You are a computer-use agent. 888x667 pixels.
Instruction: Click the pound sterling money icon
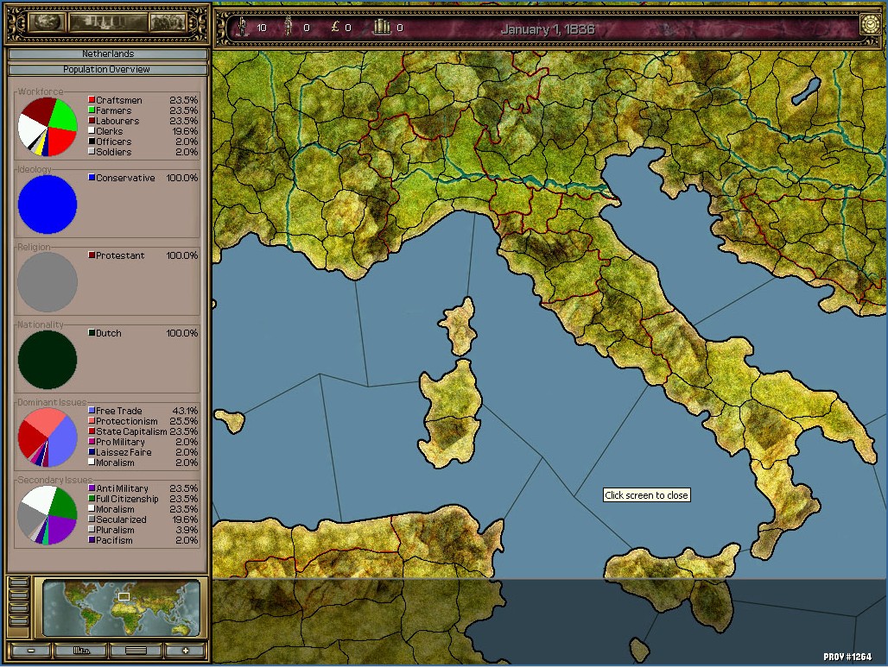coord(333,28)
